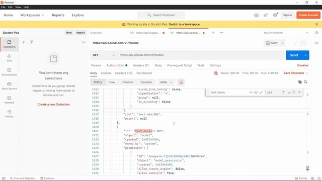Open the Pre-request Script tab
The image size is (322, 181).
[x=180, y=65]
